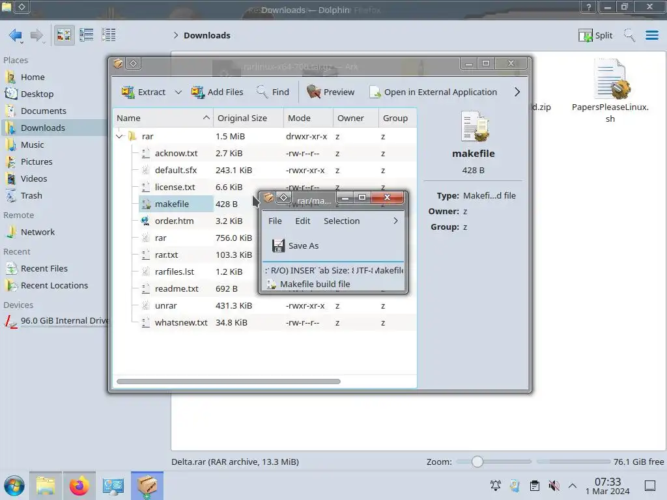Select unrar file icon
Viewport: 667px width, 500px height.
coord(146,305)
